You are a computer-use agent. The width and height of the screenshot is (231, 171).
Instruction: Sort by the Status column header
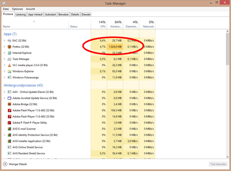(80, 24)
